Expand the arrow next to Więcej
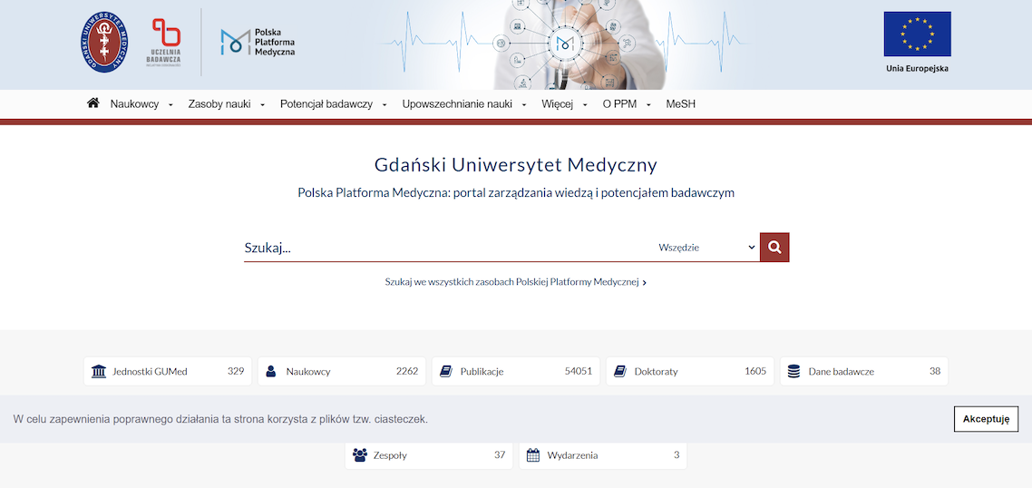The image size is (1032, 488). pyautogui.click(x=585, y=104)
